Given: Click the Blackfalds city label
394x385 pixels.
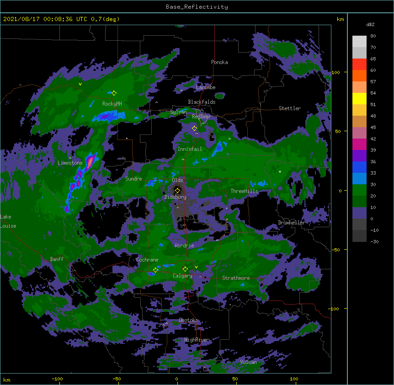Looking at the screenshot, I should point(202,102).
